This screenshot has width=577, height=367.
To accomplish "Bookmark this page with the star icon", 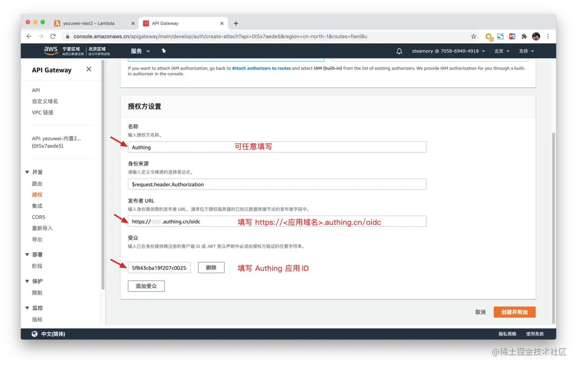I will [x=474, y=36].
